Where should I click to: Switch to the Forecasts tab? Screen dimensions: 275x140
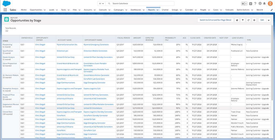(x=229, y=10)
